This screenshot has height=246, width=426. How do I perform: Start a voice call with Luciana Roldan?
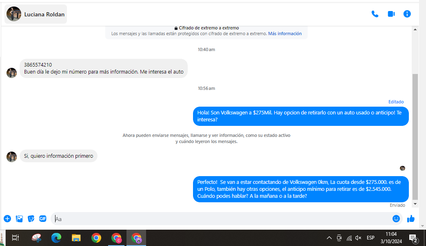pos(375,14)
